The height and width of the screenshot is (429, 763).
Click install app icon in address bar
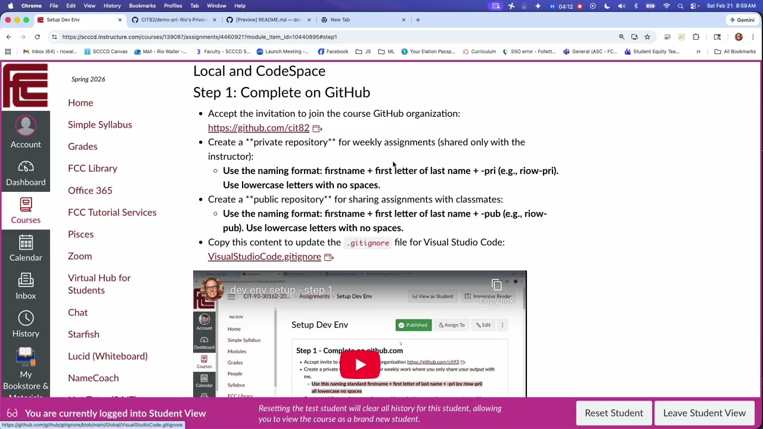[x=634, y=37]
